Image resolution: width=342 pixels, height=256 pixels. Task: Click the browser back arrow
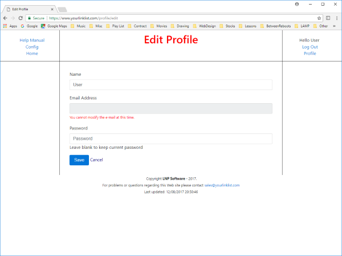[5, 18]
